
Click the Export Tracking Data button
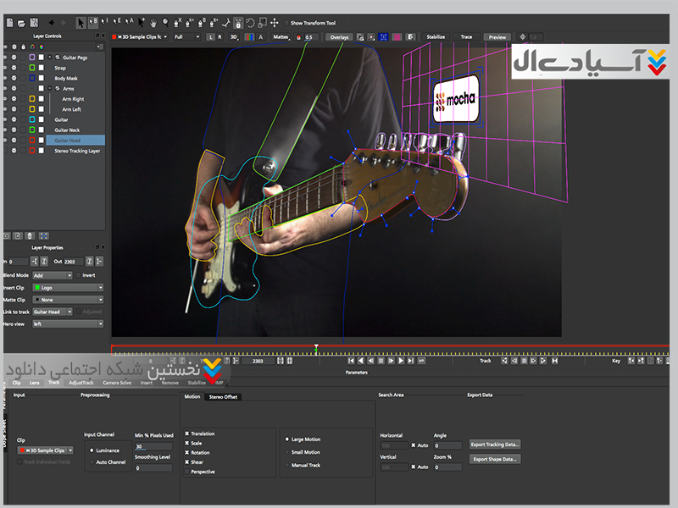click(496, 444)
